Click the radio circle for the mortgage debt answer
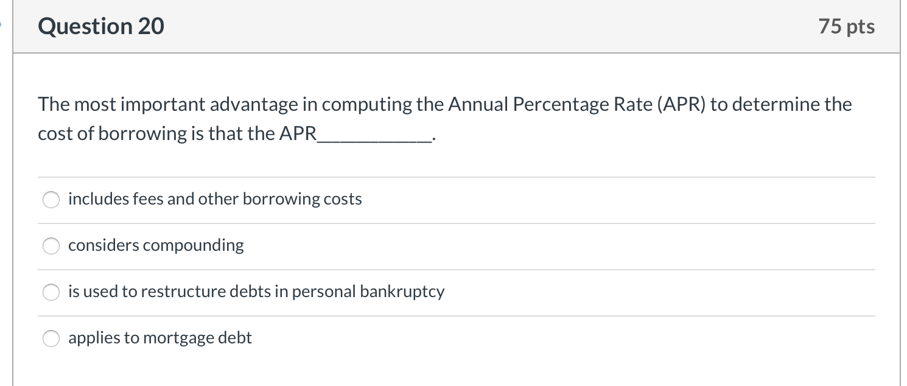 51,339
